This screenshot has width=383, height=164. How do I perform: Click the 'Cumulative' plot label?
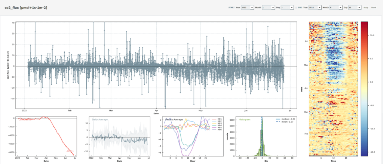tap(25, 120)
